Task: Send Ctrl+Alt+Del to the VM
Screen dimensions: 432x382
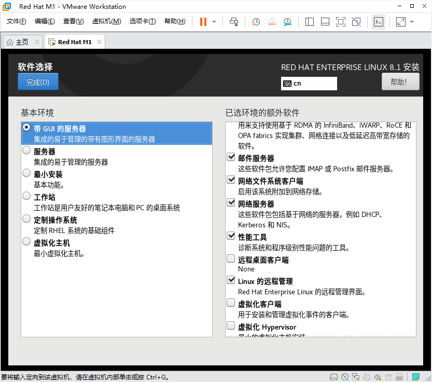Action: tap(234, 22)
